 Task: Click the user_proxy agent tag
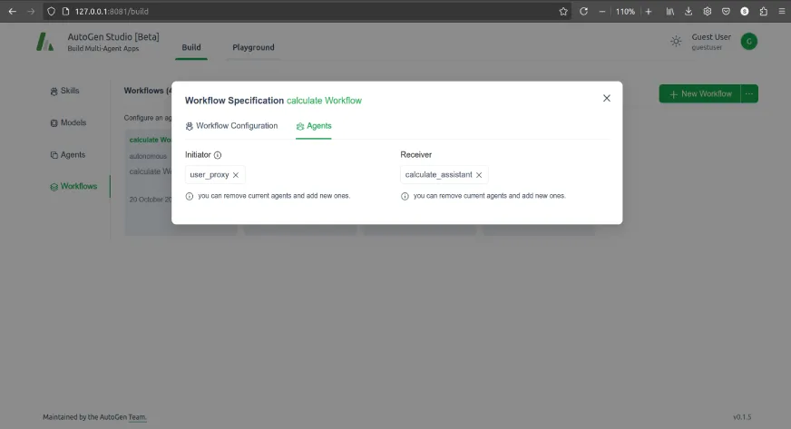click(215, 174)
